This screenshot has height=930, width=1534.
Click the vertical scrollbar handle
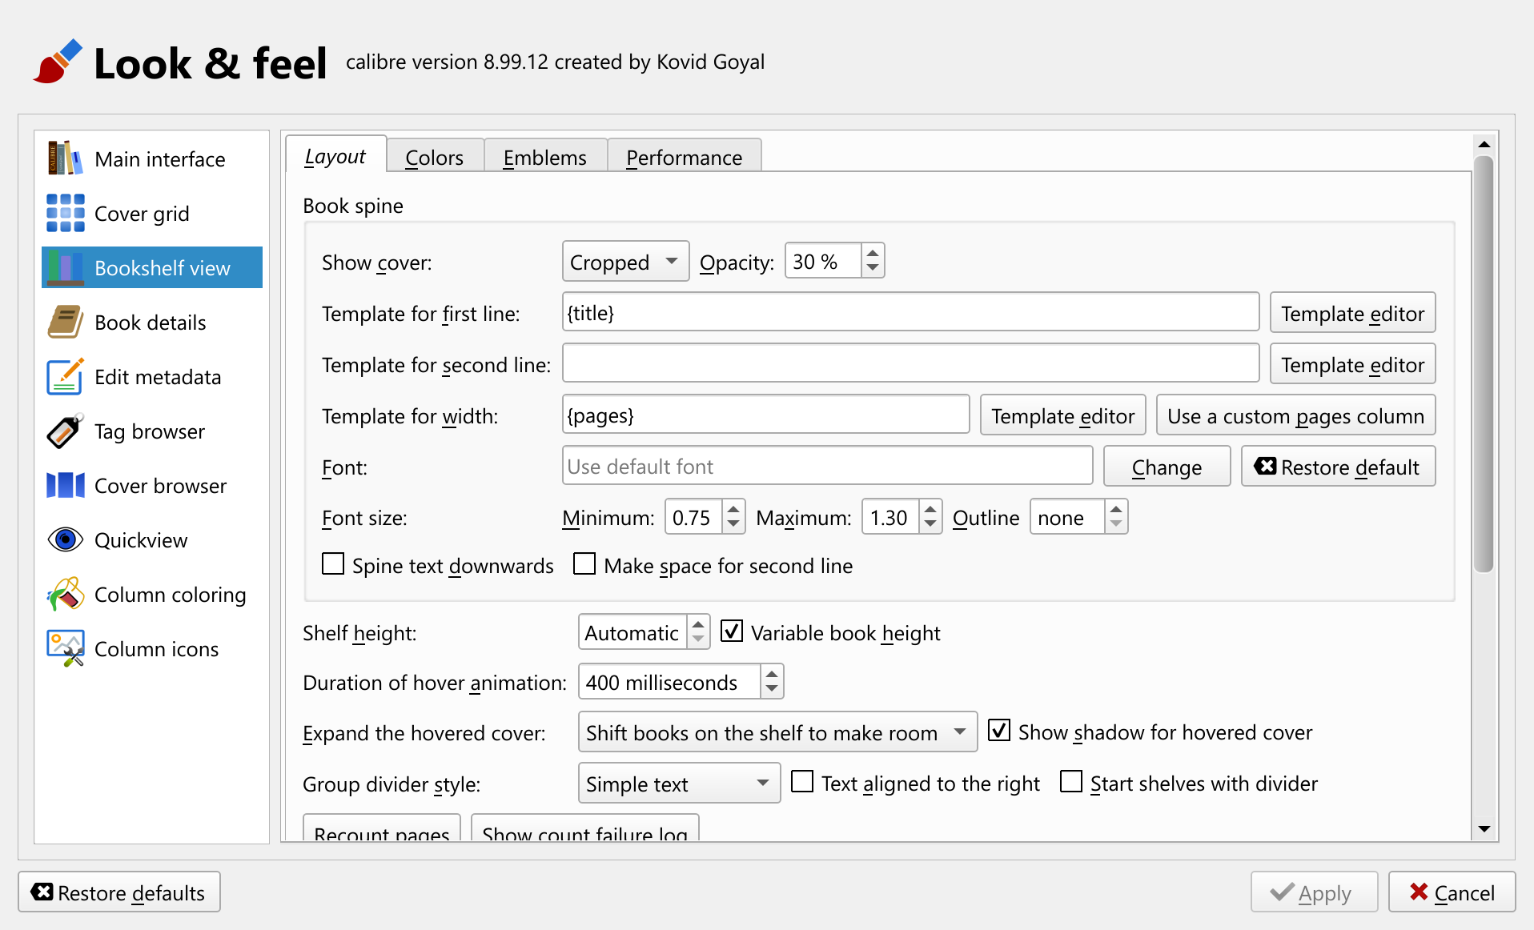pos(1484,364)
